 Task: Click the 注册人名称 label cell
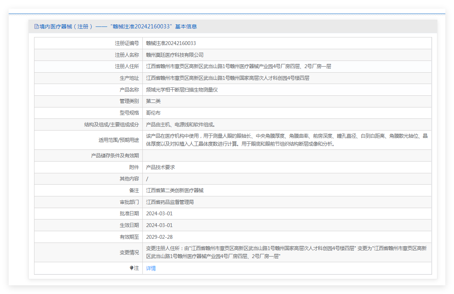[x=89, y=55]
